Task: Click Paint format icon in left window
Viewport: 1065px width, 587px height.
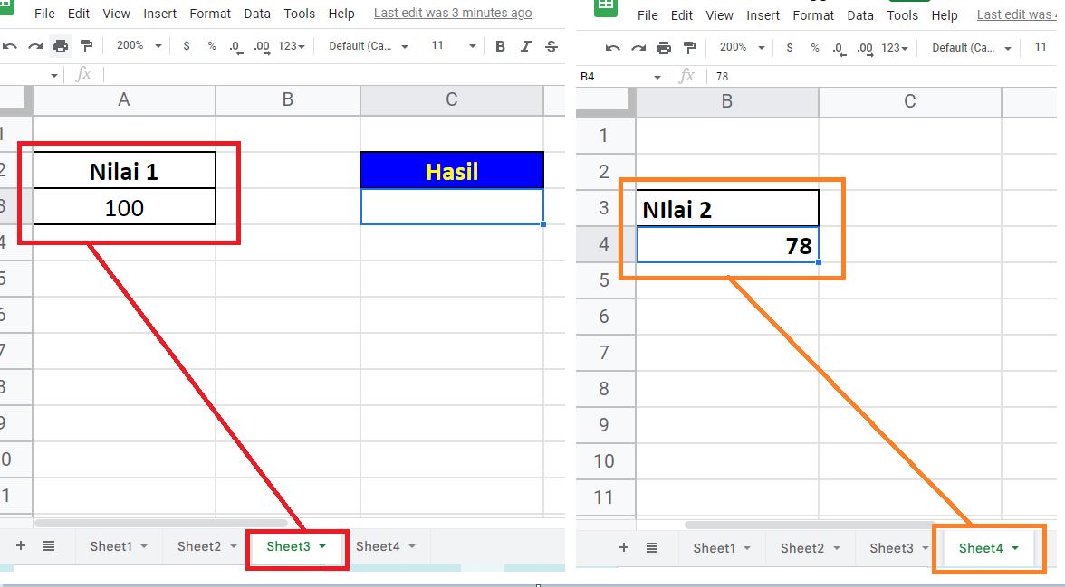Action: point(86,46)
